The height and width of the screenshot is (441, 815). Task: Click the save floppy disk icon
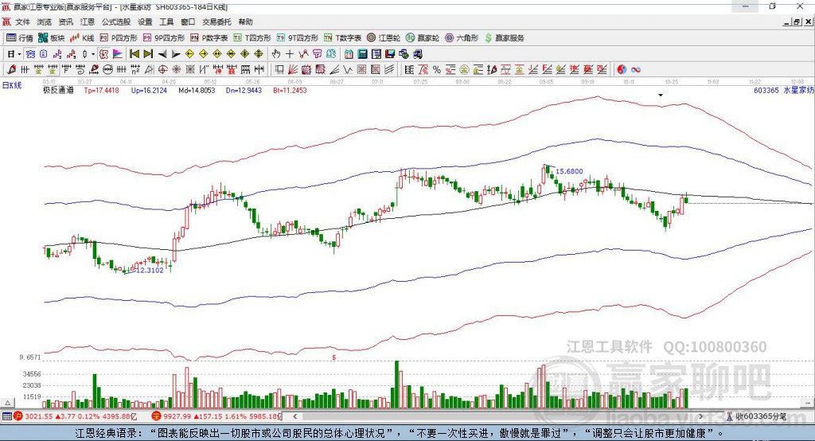pyautogui.click(x=389, y=54)
